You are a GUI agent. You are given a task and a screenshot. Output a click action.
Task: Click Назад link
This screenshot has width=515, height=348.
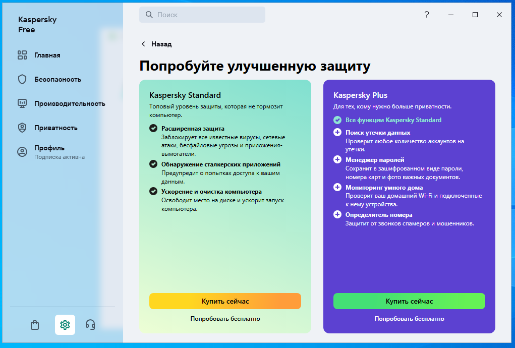161,44
